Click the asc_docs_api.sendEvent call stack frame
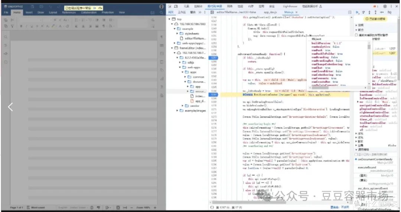 [x=372, y=188]
